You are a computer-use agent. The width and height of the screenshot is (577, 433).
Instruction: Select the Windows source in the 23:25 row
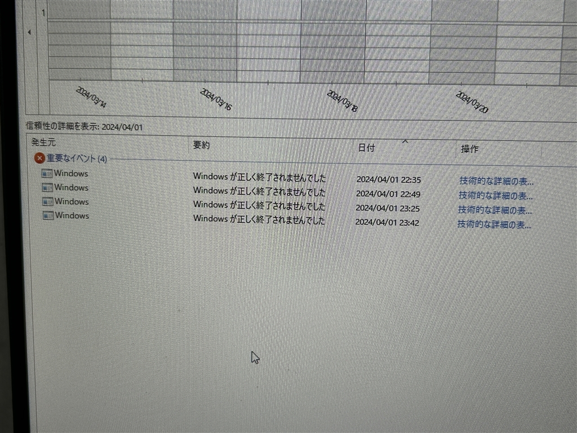(72, 202)
